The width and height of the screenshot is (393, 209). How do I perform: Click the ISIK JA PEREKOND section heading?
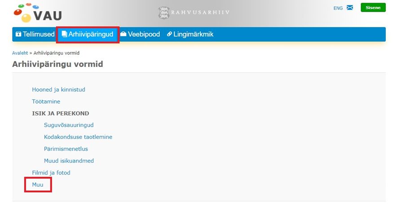tap(61, 113)
